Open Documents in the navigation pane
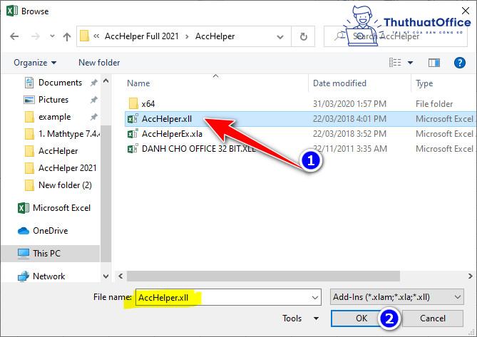The height and width of the screenshot is (337, 477). point(60,83)
